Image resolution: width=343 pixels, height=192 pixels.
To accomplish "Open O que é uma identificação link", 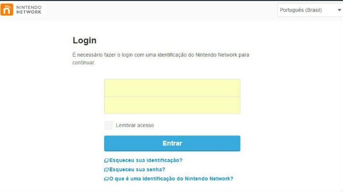I will [171, 179].
